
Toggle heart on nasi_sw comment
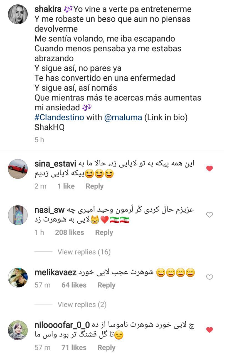210,214
